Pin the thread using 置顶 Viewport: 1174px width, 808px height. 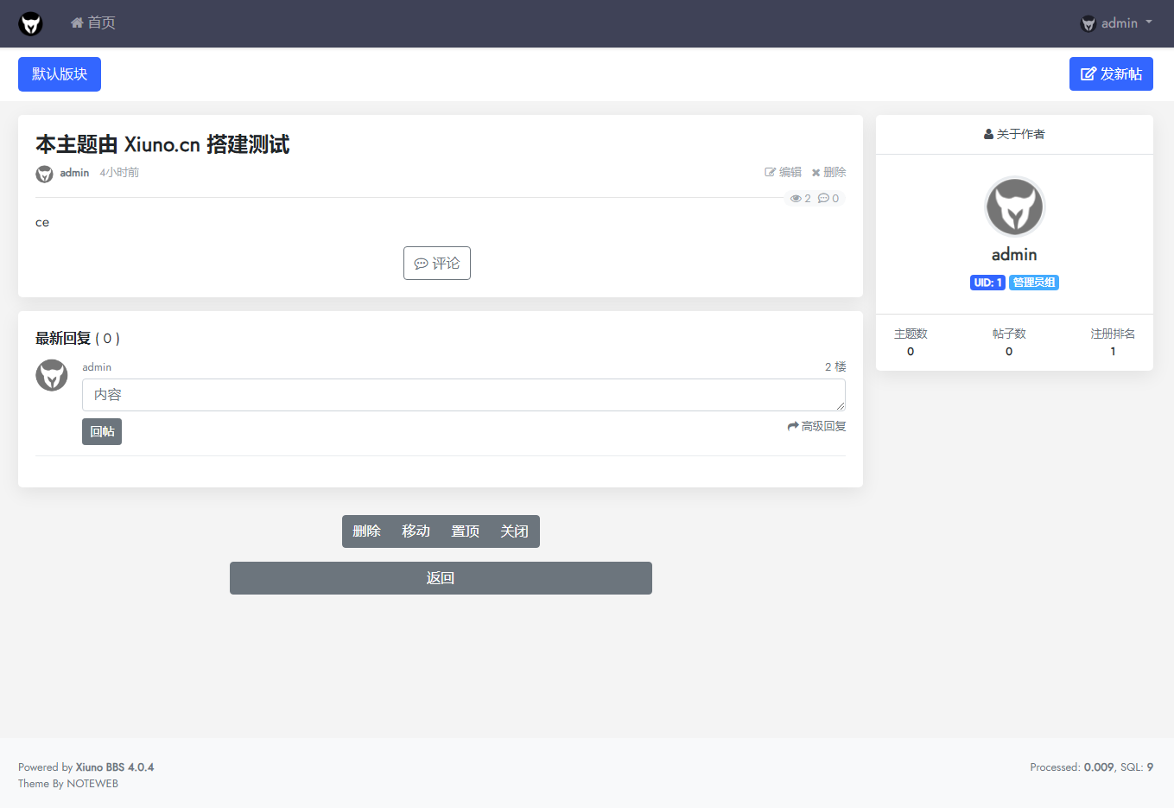click(x=465, y=531)
